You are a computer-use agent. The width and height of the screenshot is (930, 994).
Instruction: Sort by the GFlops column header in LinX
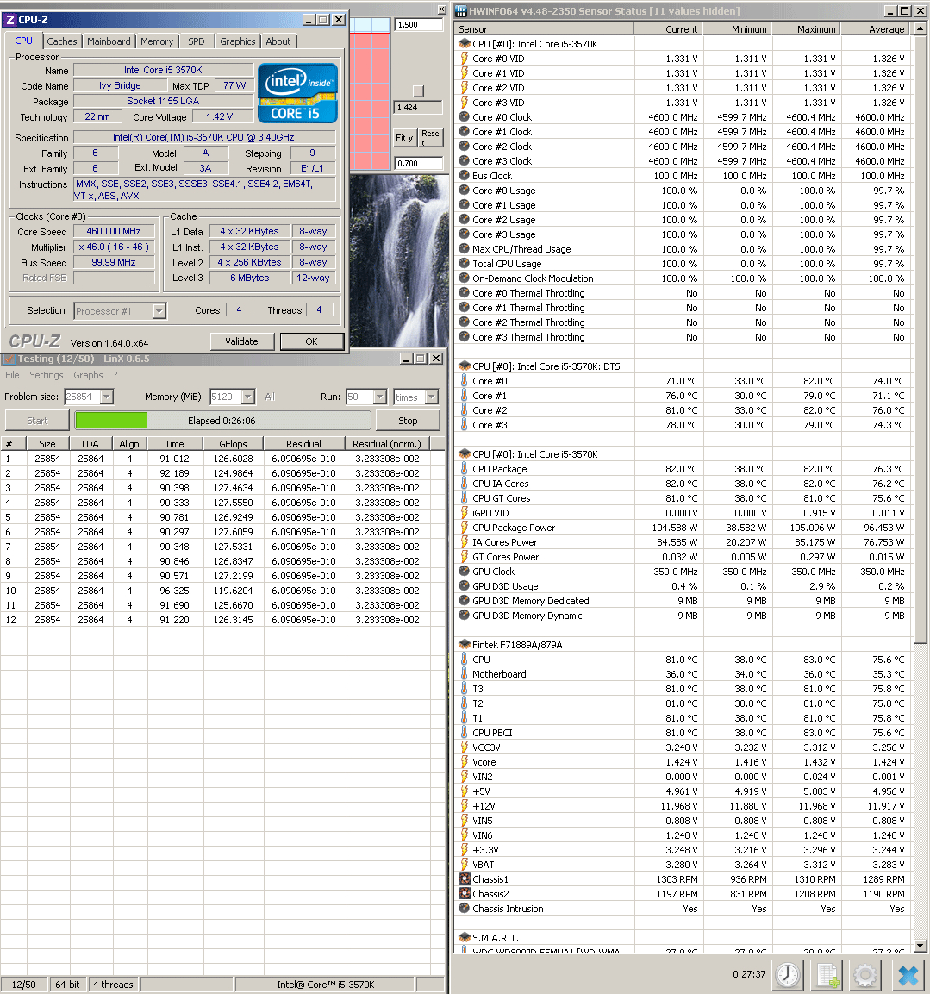pos(234,444)
